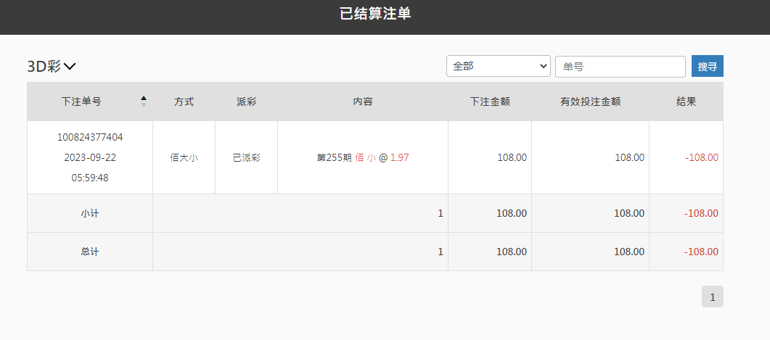Click the 方式 column header
This screenshot has width=770, height=340.
point(184,101)
